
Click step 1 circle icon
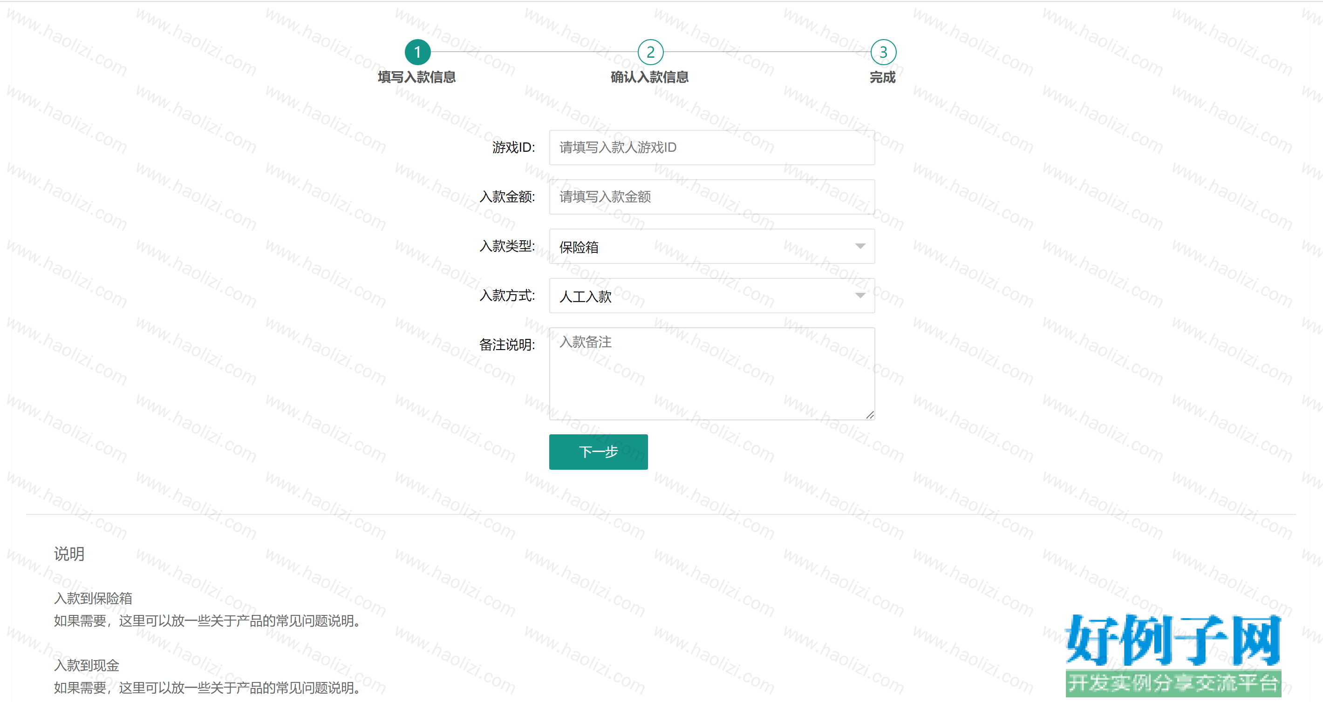pos(417,52)
